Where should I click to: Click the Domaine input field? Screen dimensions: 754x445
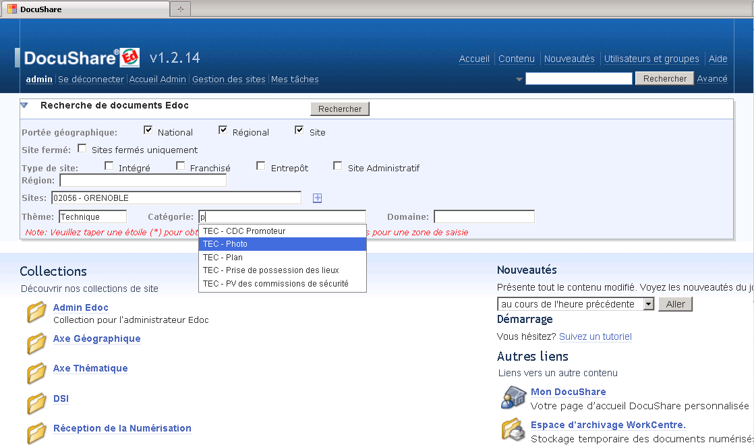point(484,217)
